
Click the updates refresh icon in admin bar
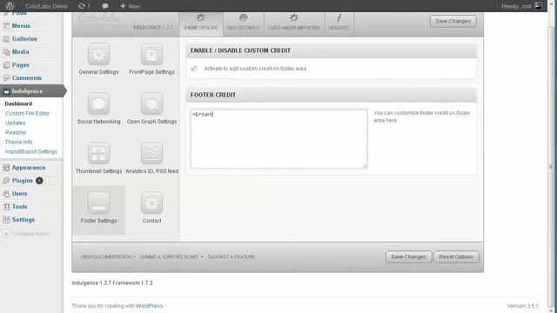coord(82,6)
